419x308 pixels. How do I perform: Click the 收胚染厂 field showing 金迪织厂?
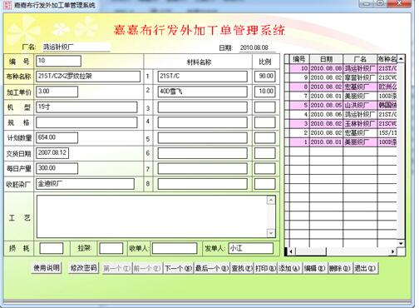[x=85, y=184]
